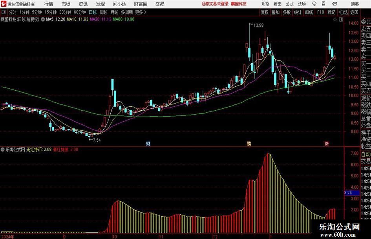Open the 交易 menu
This screenshot has width=371, height=239.
[x=160, y=4]
